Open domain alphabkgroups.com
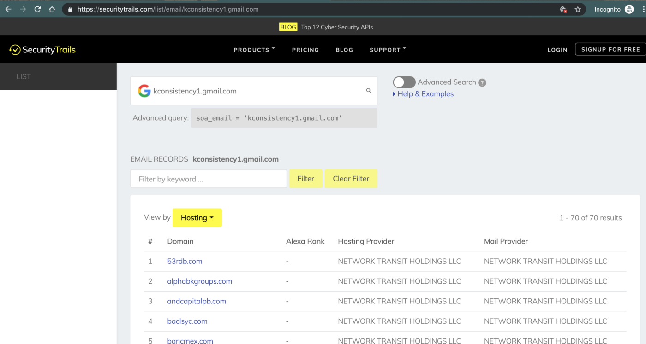646x344 pixels. (x=199, y=281)
